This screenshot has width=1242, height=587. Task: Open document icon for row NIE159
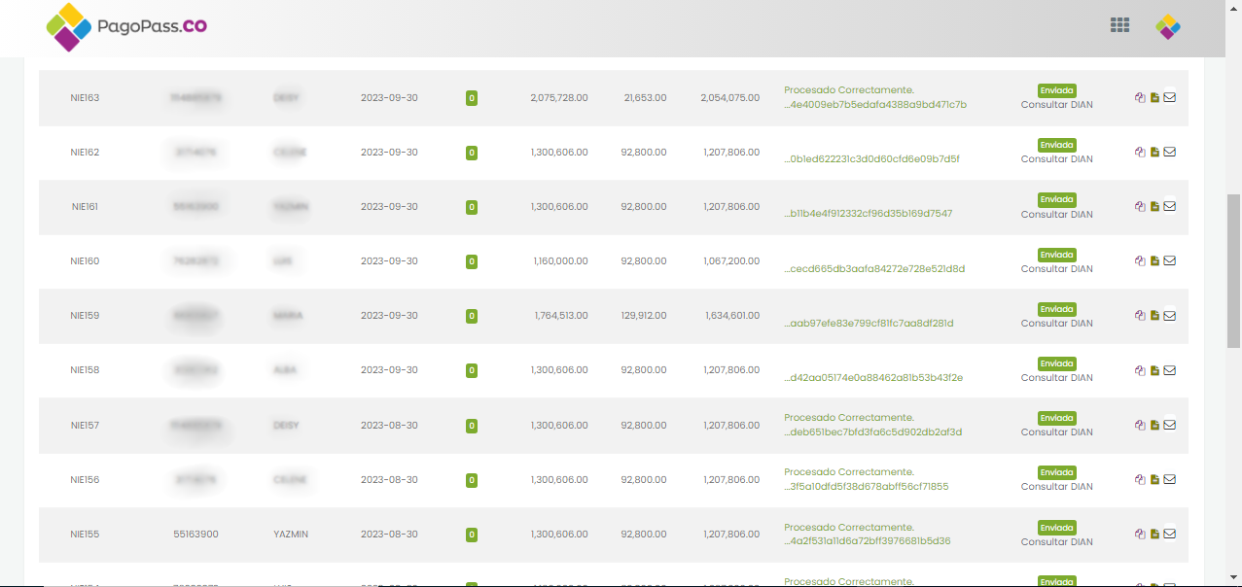click(x=1154, y=316)
